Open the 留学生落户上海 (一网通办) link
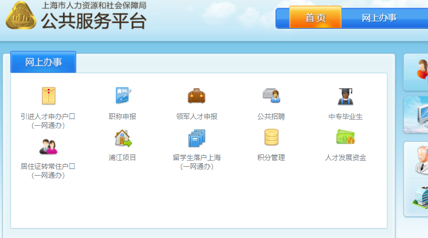Screen dimensions: 428x238 (x=197, y=162)
